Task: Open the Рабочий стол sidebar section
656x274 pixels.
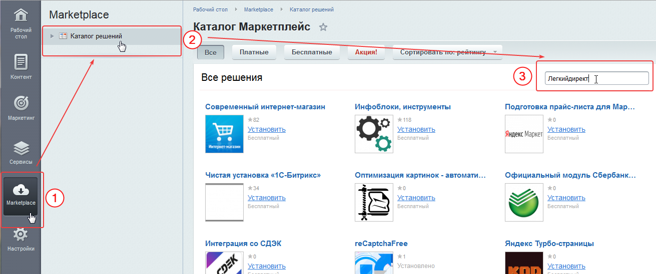Action: pyautogui.click(x=21, y=23)
